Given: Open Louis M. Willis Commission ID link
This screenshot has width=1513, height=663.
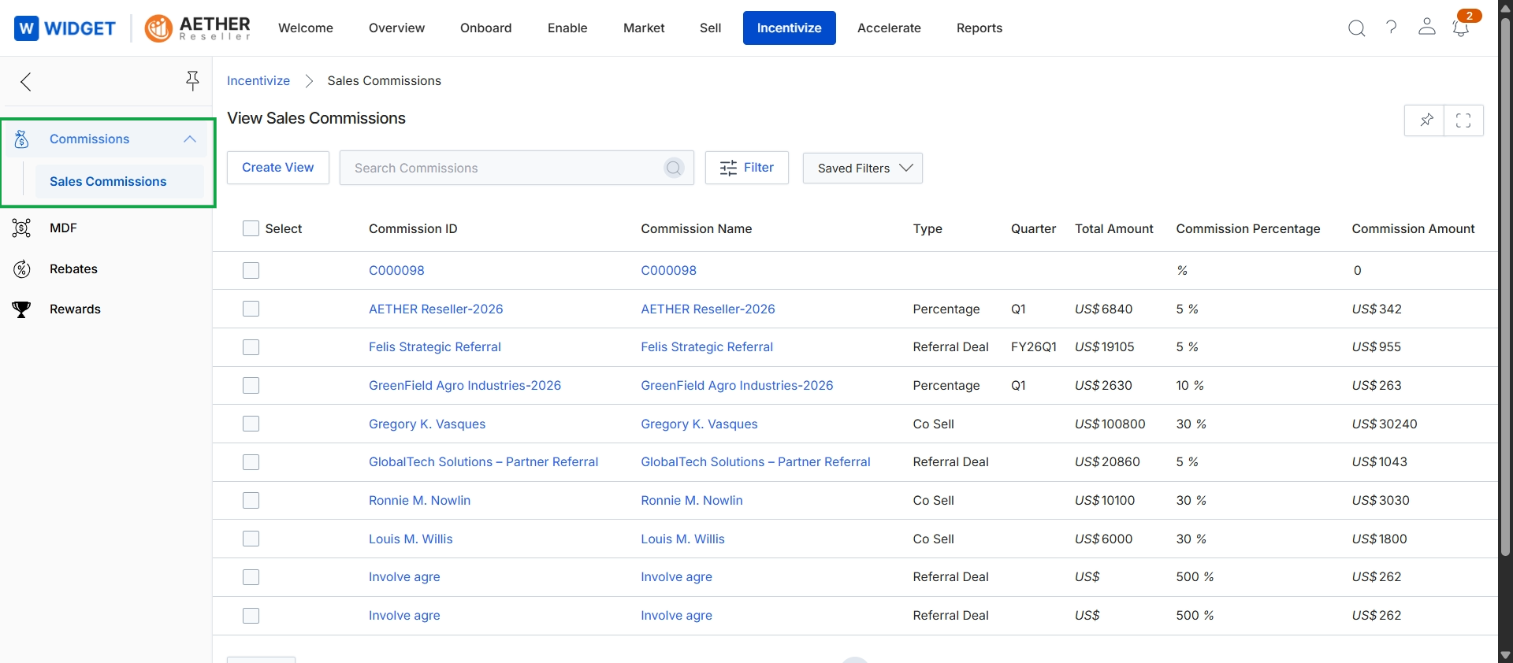Looking at the screenshot, I should (411, 539).
